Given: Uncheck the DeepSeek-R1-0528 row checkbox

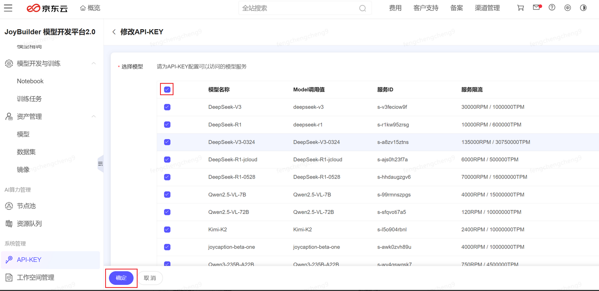Looking at the screenshot, I should [167, 177].
